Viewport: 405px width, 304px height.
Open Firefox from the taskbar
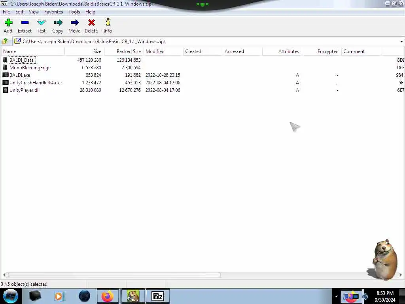point(108,296)
